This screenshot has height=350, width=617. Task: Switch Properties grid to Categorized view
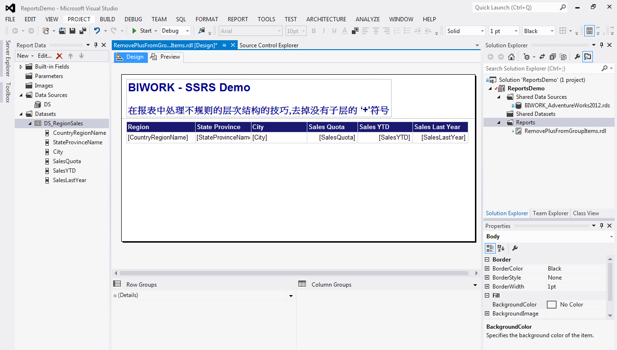[x=490, y=248]
